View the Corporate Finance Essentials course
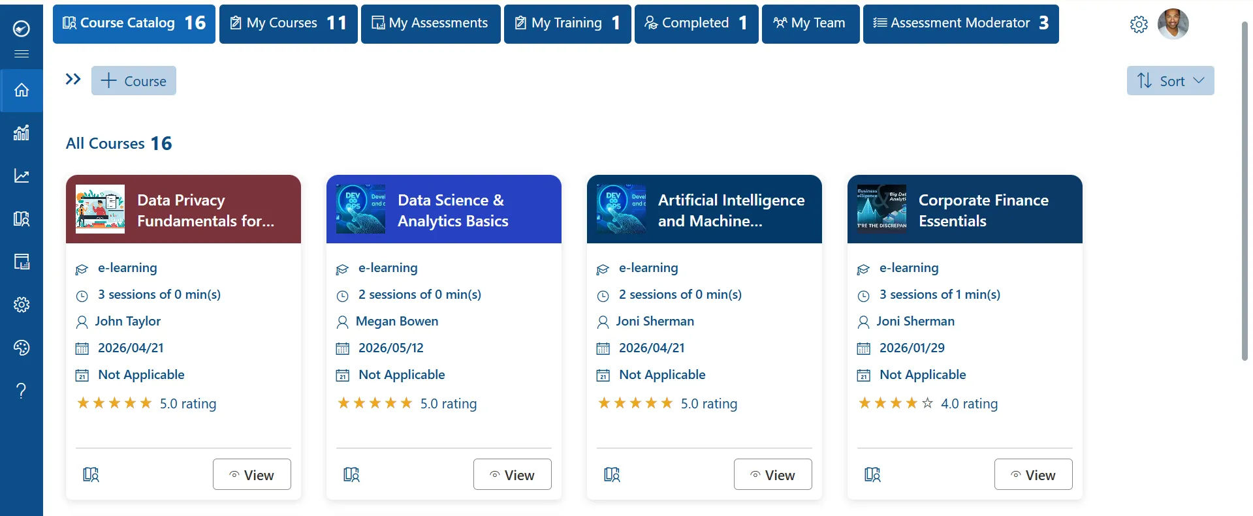1253x516 pixels. point(1034,475)
